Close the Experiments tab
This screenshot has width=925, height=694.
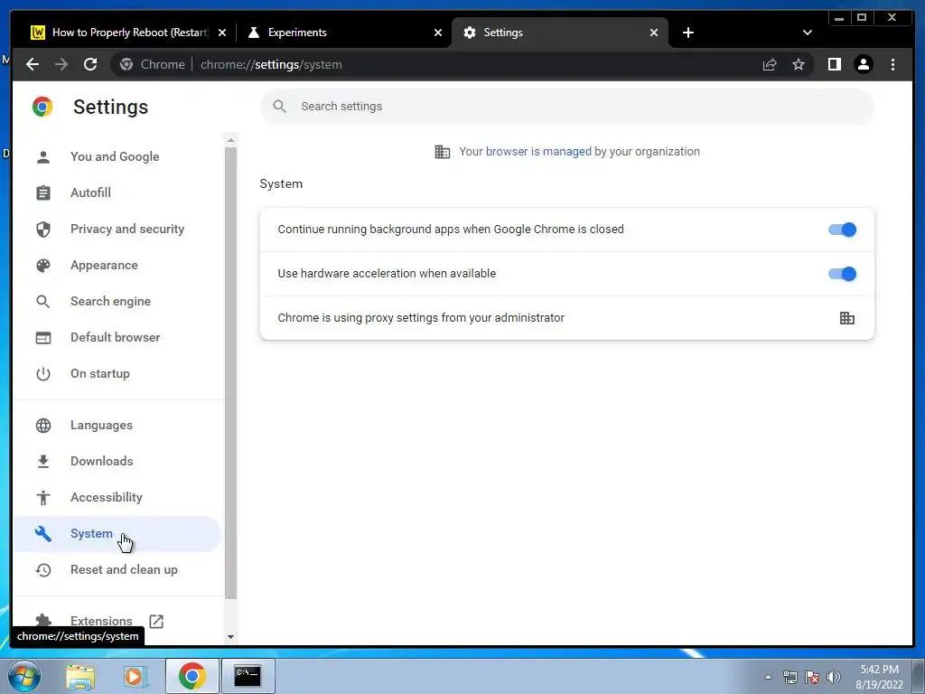[438, 33]
